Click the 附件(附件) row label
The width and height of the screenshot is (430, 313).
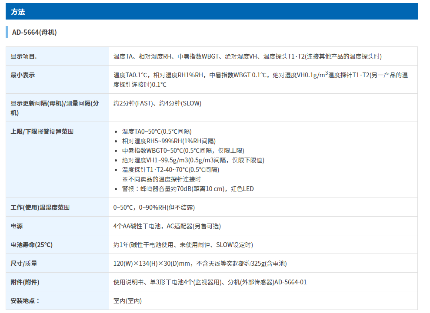pos(25,282)
